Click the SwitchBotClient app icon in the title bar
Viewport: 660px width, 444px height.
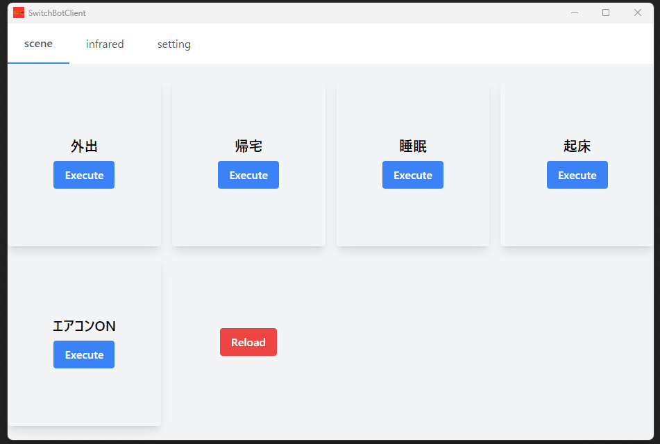(19, 12)
